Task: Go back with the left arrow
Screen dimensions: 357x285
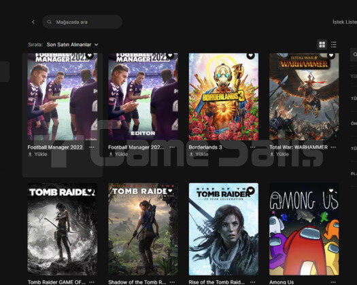Action: [x=33, y=22]
